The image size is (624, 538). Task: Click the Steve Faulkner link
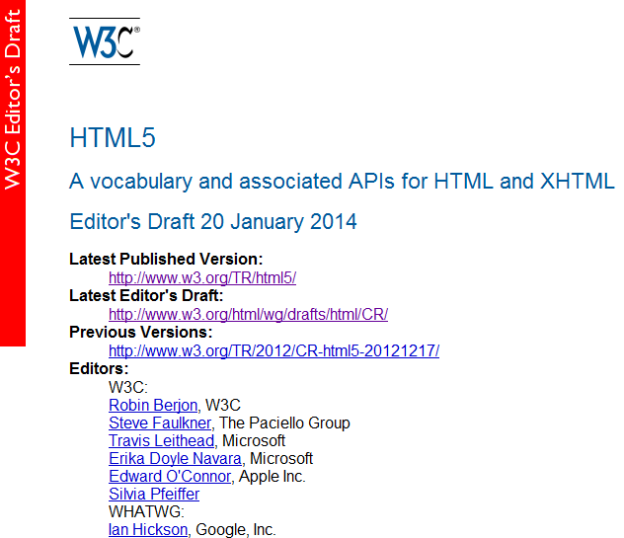point(159,423)
